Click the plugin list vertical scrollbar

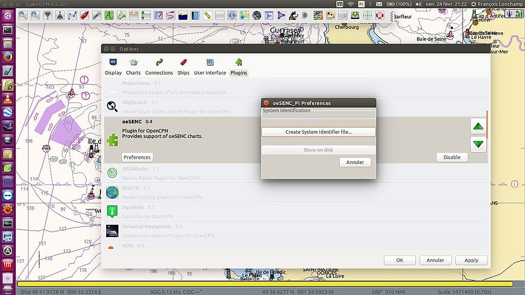[488, 124]
